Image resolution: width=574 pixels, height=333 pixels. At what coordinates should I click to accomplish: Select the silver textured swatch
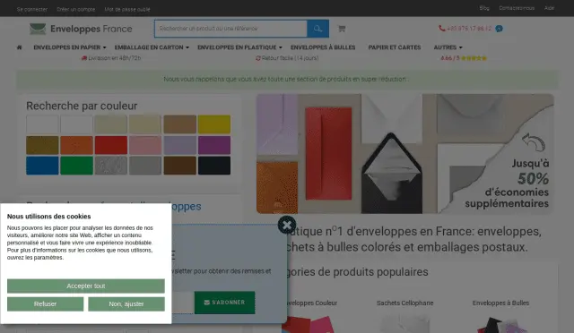(x=111, y=166)
